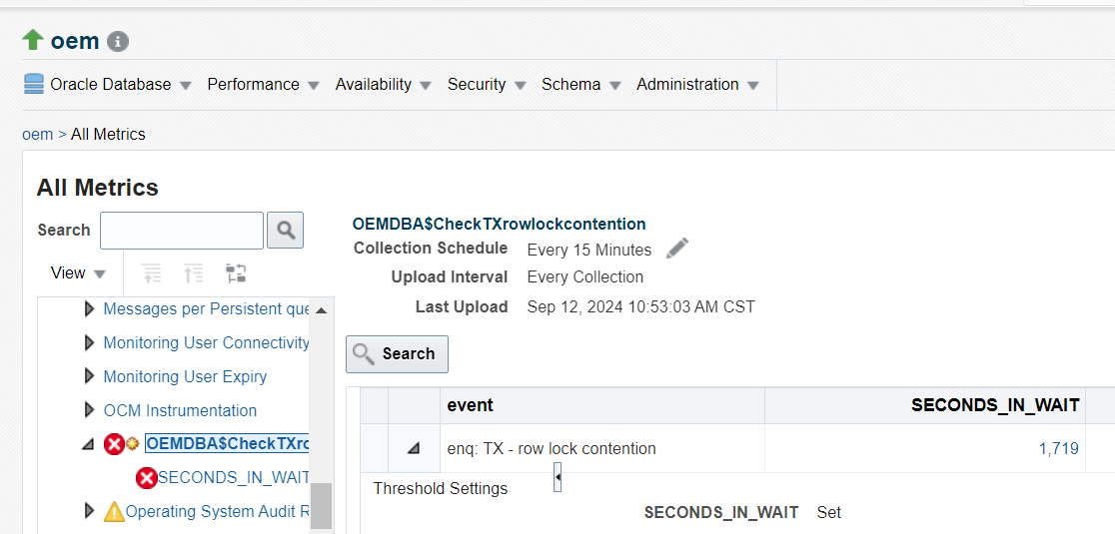Collapse the OEMDBA$CheckTXrowlockcontention tree node
The height and width of the screenshot is (534, 1115).
89,444
